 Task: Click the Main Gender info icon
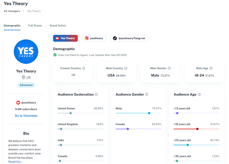tap(169, 68)
